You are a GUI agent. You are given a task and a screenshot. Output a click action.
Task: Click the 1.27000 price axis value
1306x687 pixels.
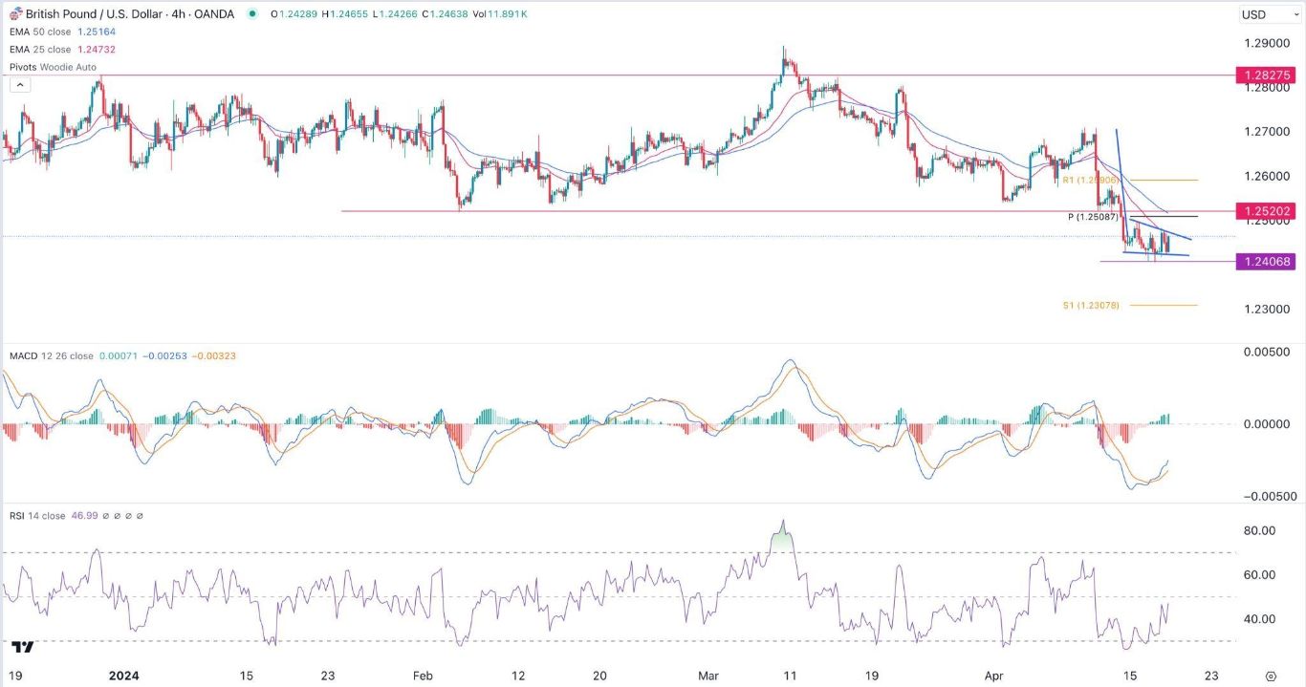coord(1265,132)
